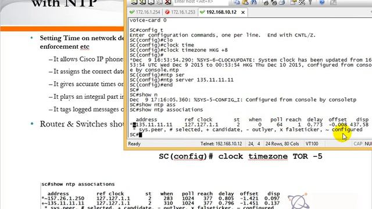The image size is (372, 209).
Task: Click the CAP indicator in status bar
Action: [358, 144]
